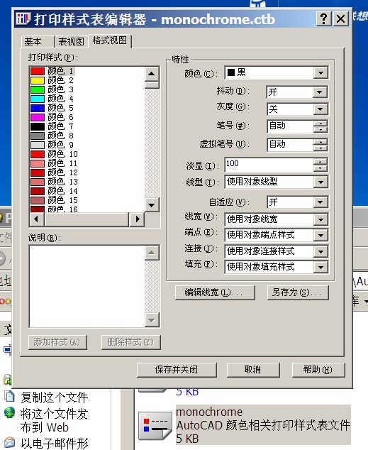Open the 线宽 dropdown

click(x=320, y=220)
